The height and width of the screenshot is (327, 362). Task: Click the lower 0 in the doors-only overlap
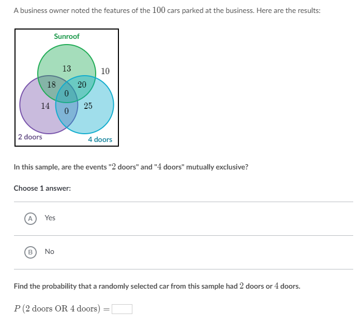pos(67,111)
